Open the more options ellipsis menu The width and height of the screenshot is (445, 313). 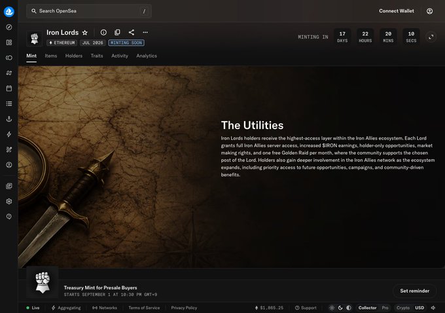click(145, 32)
